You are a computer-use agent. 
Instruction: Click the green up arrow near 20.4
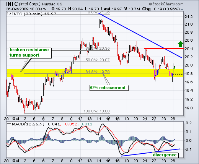[x=180, y=44]
